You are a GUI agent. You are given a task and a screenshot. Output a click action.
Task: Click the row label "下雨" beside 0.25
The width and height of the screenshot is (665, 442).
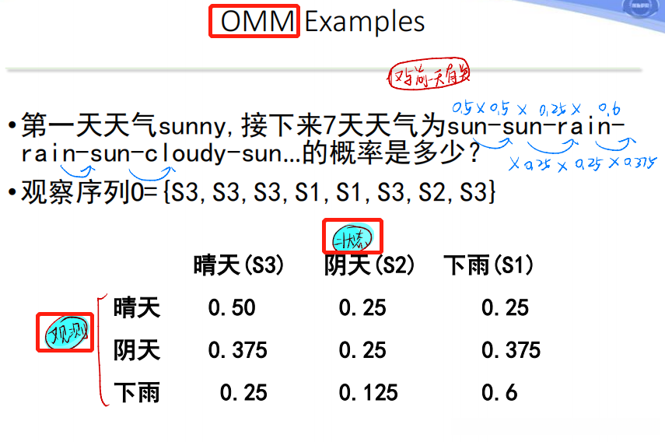pos(137,393)
